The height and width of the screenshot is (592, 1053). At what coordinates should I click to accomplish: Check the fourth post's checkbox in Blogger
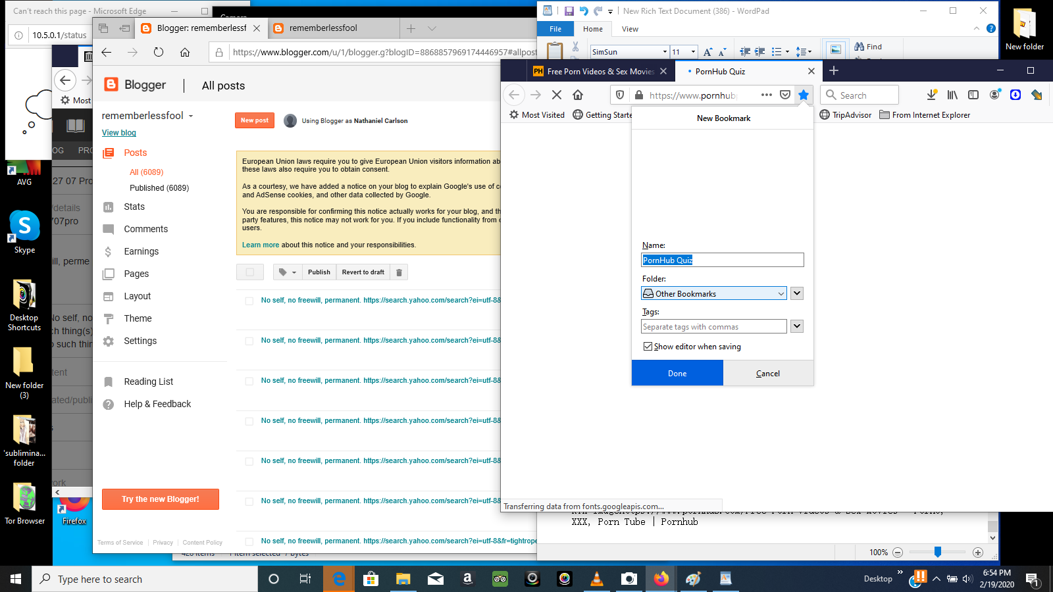[x=249, y=421]
